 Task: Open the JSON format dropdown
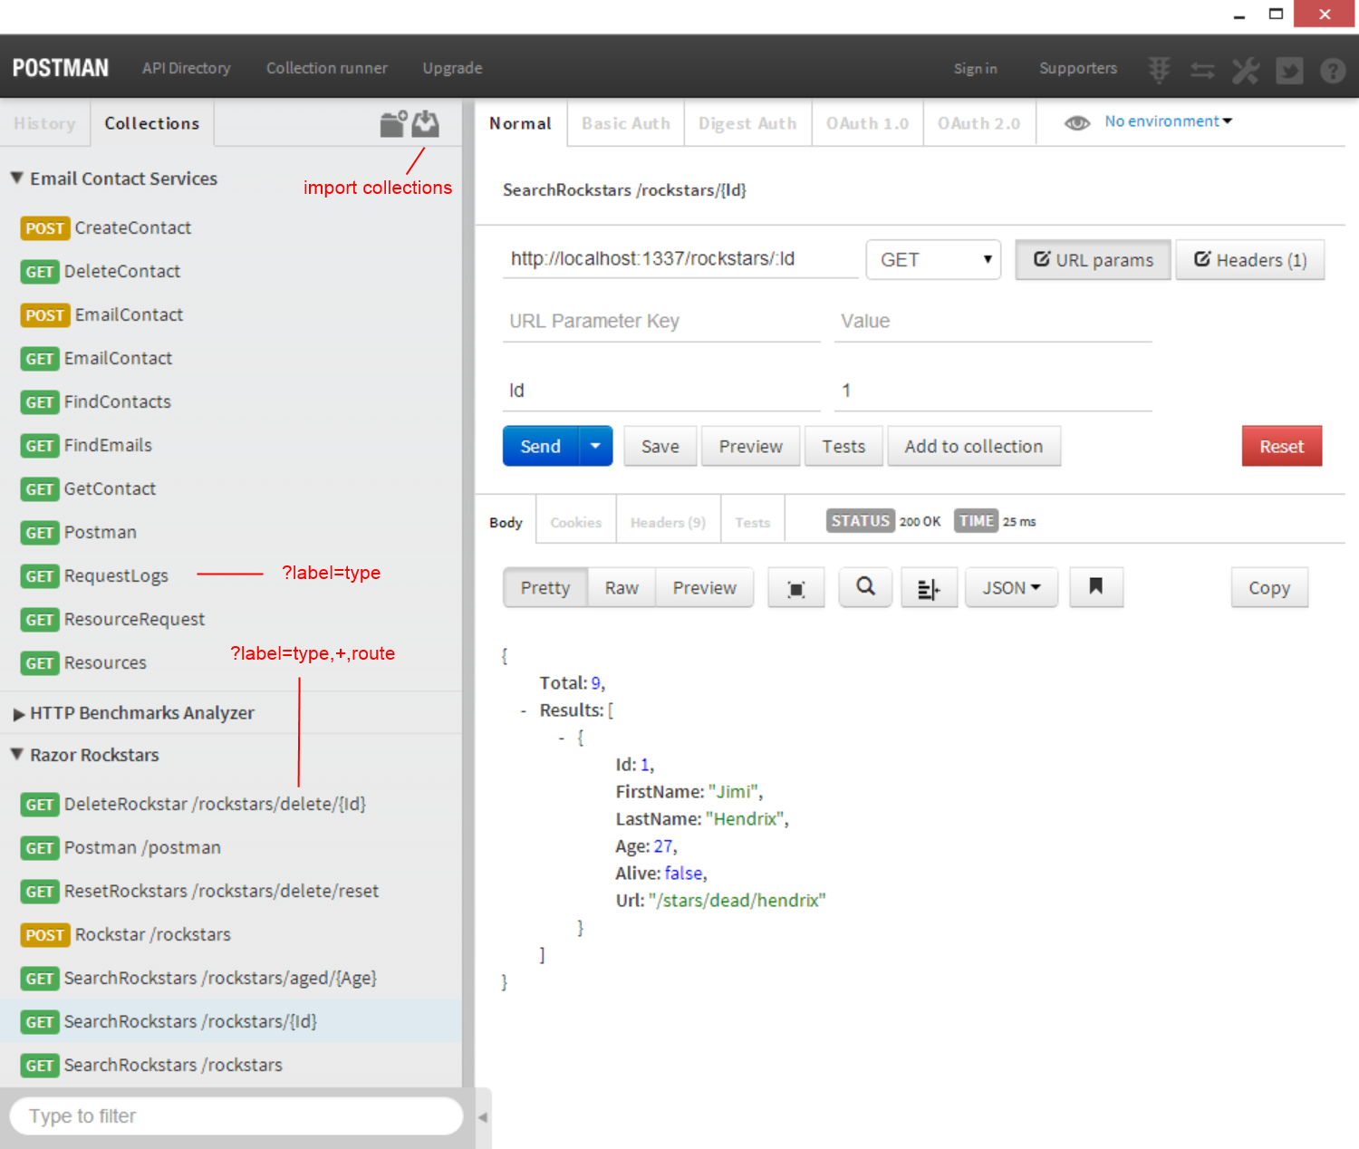tap(1011, 588)
